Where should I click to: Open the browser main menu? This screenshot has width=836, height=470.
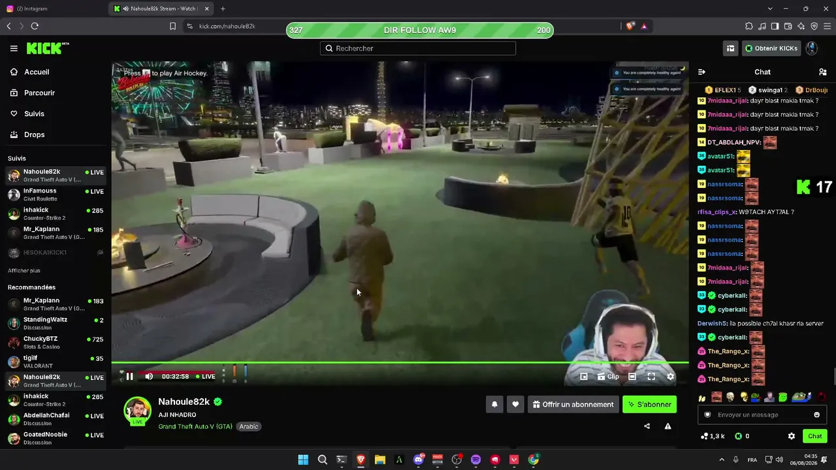pyautogui.click(x=827, y=26)
